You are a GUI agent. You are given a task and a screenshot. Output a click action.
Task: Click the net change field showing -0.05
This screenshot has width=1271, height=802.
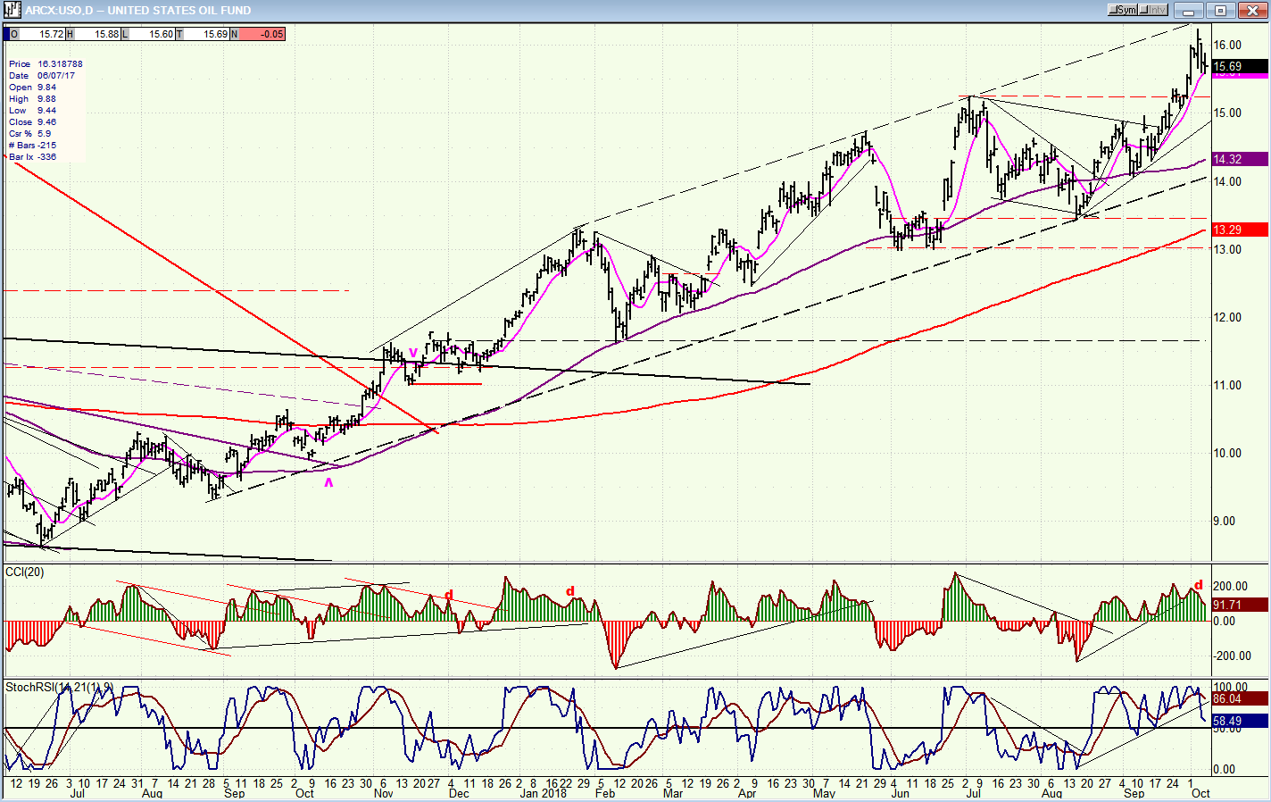pos(262,34)
